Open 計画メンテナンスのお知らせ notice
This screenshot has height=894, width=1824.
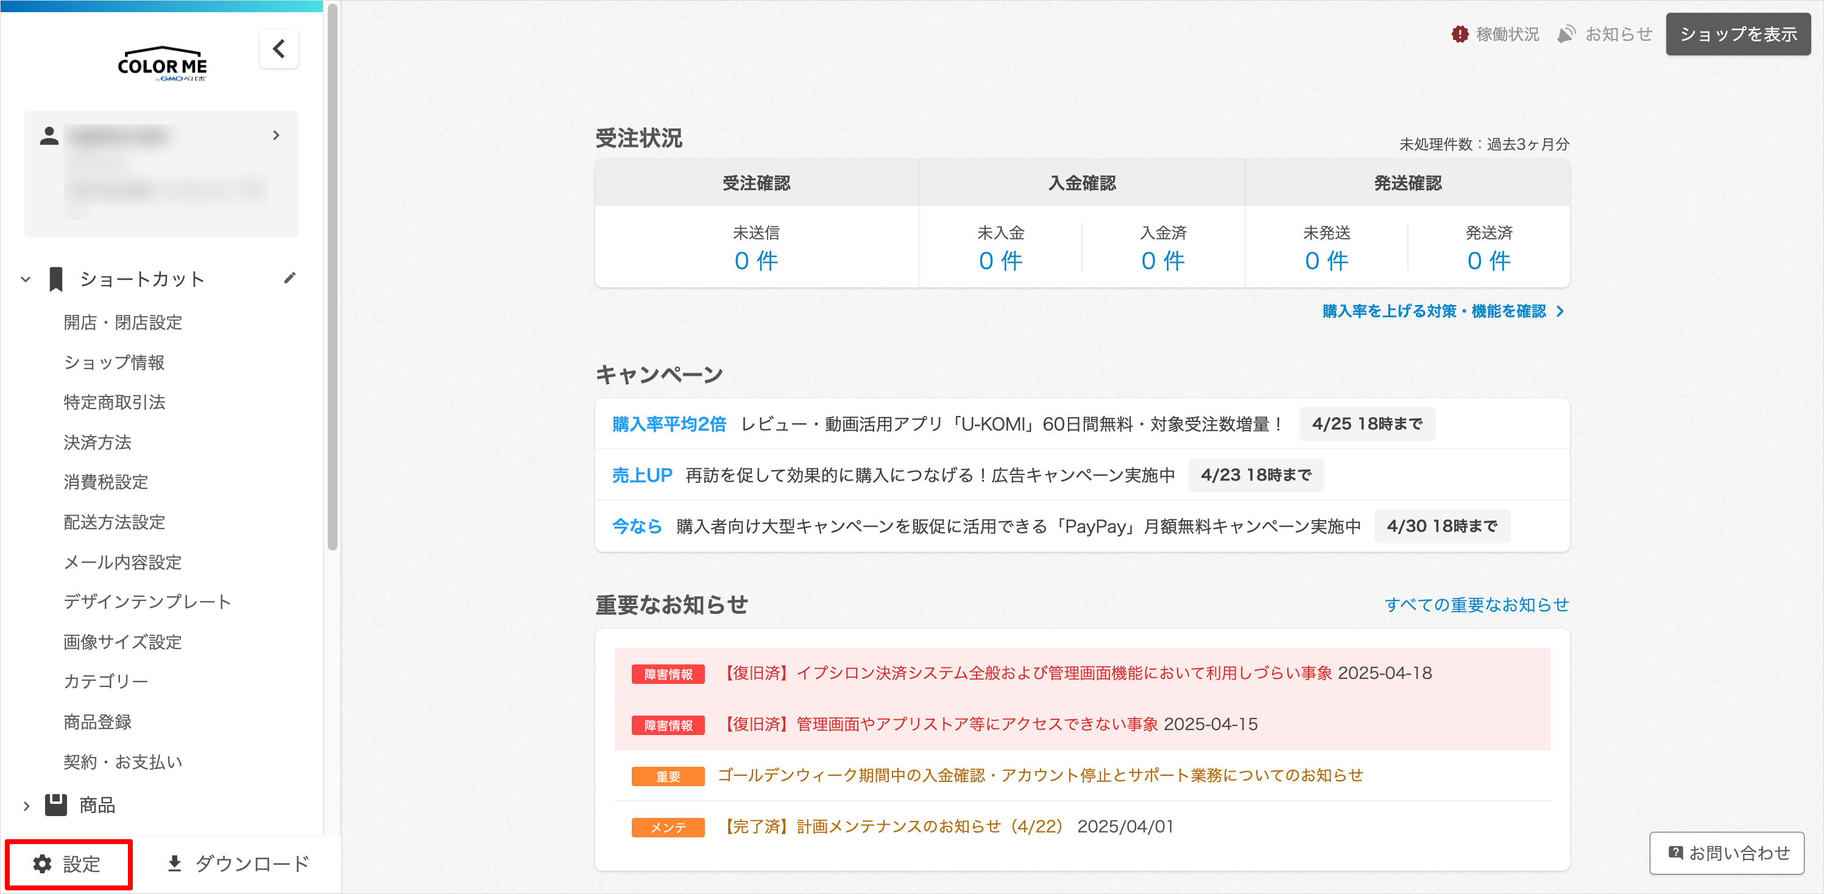(891, 826)
